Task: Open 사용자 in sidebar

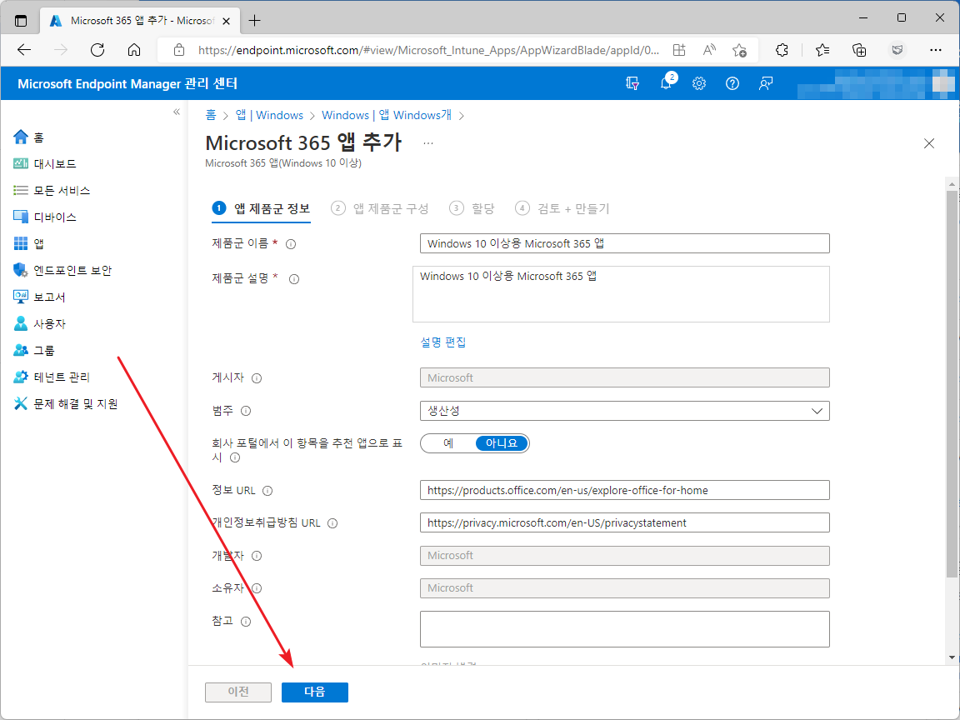Action: tap(39, 324)
